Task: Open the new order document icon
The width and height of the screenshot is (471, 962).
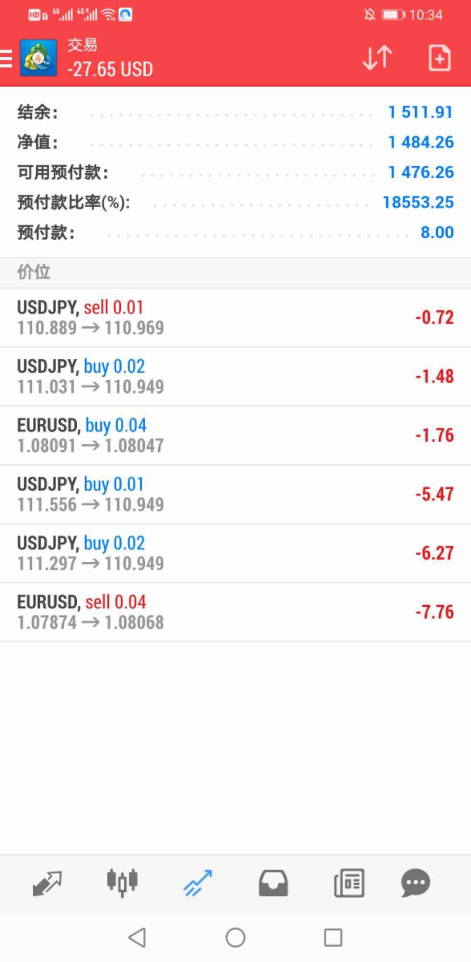Action: click(439, 58)
